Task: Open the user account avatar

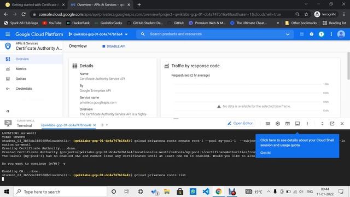Action: (341, 34)
